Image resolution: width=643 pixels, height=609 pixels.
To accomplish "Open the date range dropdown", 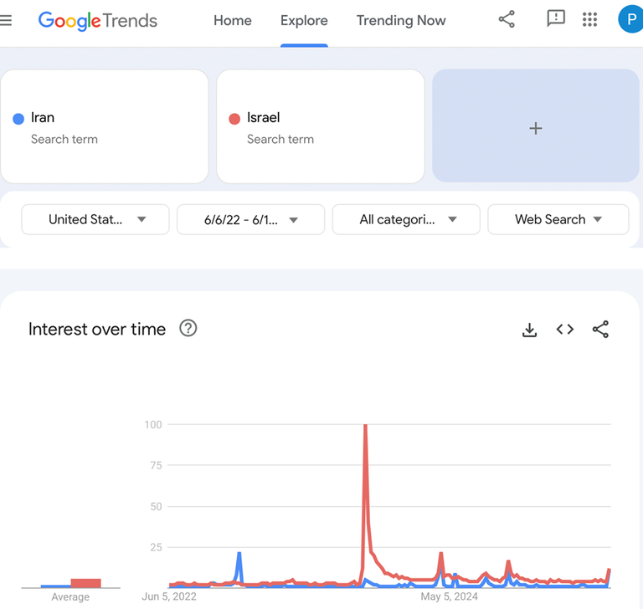I will coord(250,219).
